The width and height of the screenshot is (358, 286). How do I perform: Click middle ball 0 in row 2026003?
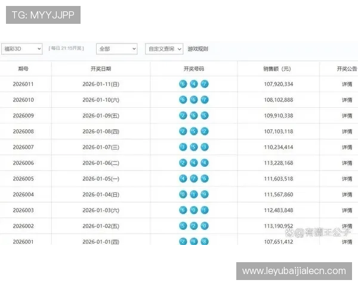pos(194,210)
